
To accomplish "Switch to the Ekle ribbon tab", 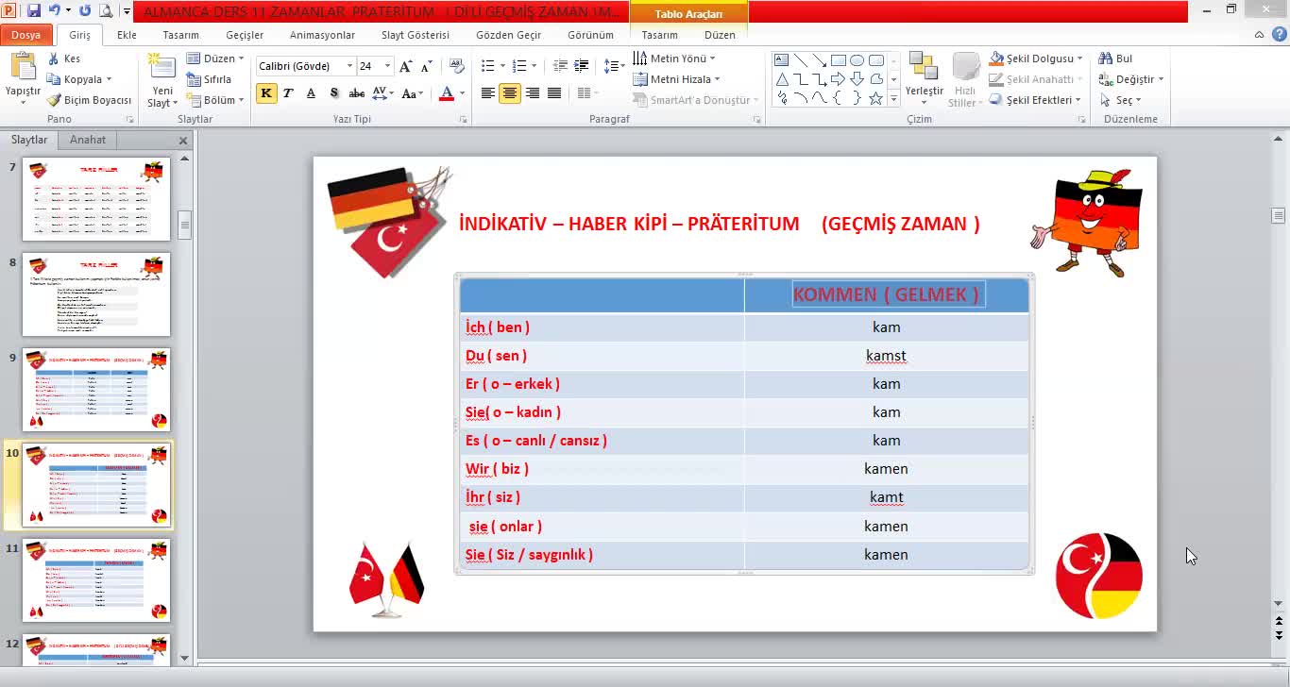I will tap(127, 35).
